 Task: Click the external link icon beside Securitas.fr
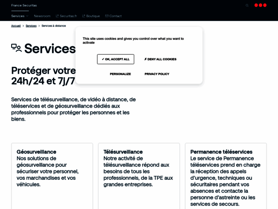click(x=57, y=16)
